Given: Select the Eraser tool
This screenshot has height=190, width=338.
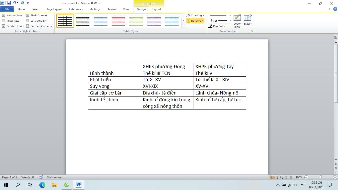Looking at the screenshot, I should (x=248, y=20).
